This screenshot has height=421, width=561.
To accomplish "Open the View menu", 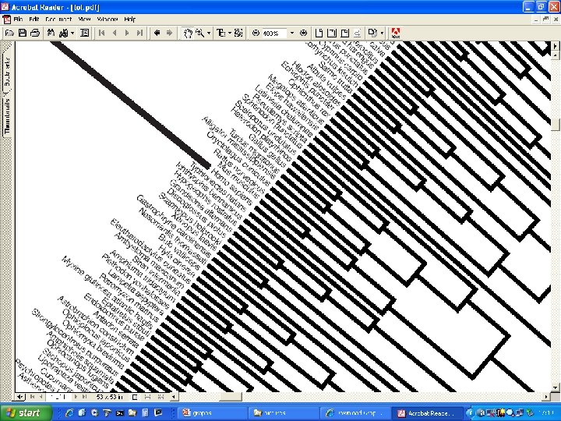I will pos(84,19).
